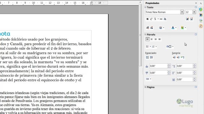The width and height of the screenshot is (204, 114).
Task: Apply font color A
Action: (x=173, y=28)
